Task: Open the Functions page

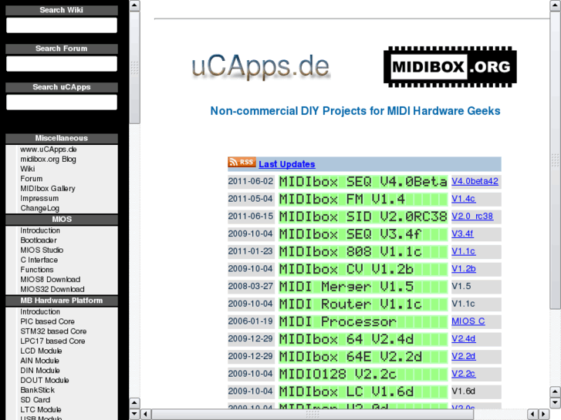Action: [x=37, y=270]
